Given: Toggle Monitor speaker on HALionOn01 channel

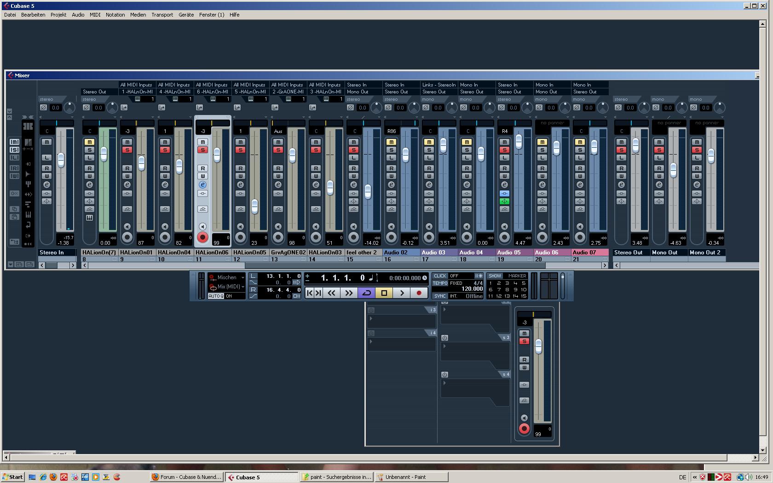Looking at the screenshot, I should pyautogui.click(x=127, y=226).
